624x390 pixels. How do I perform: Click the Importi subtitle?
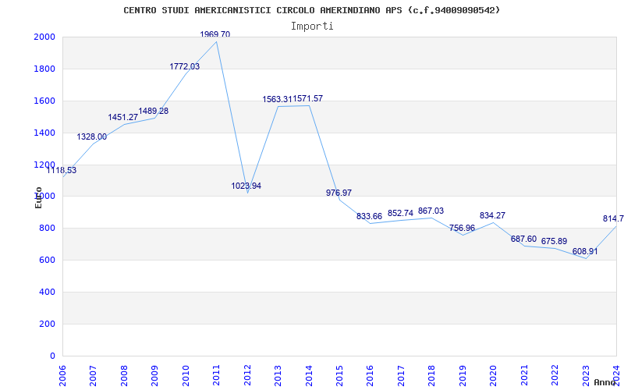click(x=312, y=27)
